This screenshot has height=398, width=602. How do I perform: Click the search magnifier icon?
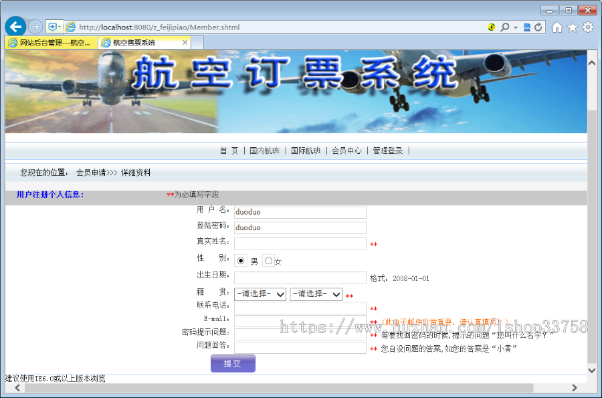click(505, 27)
